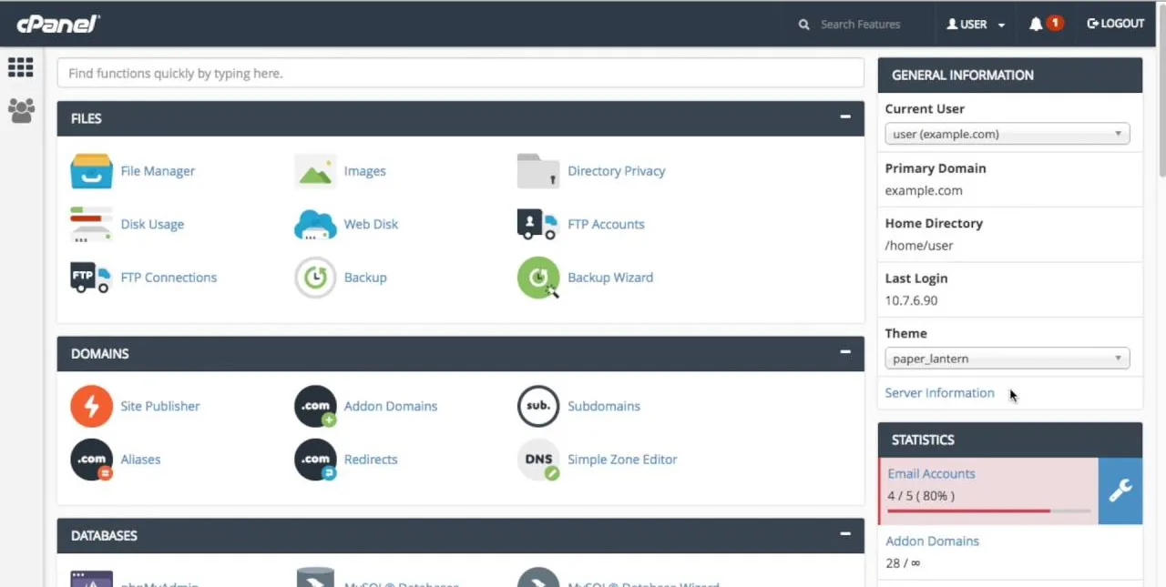Viewport: 1166px width, 587px height.
Task: Open the File Manager icon
Action: [x=91, y=171]
